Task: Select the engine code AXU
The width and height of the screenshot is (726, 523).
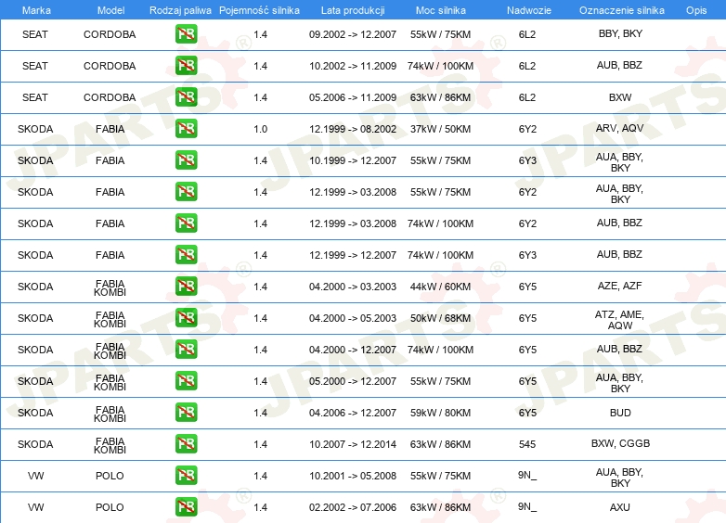Action: [x=620, y=507]
